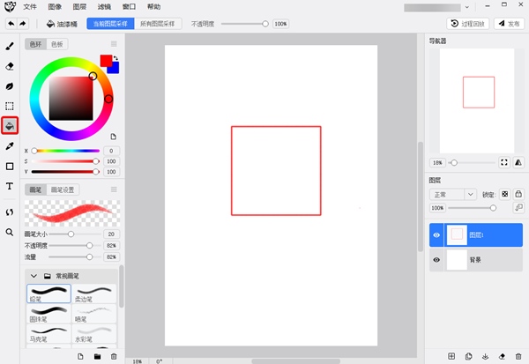Open the color panel options menu

click(113, 43)
